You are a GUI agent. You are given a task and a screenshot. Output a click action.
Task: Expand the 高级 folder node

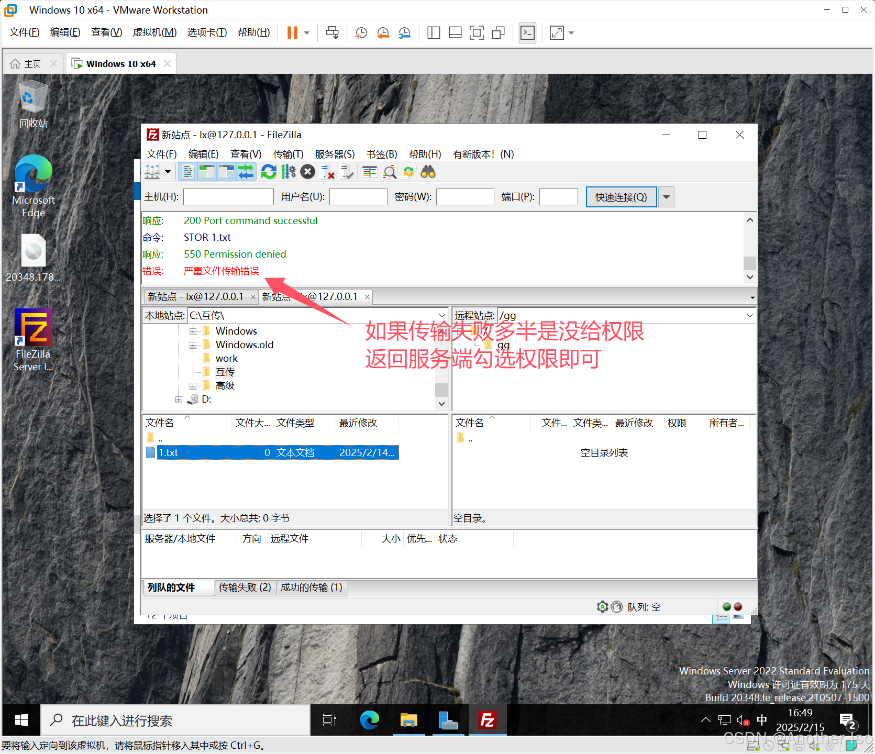[x=193, y=386]
